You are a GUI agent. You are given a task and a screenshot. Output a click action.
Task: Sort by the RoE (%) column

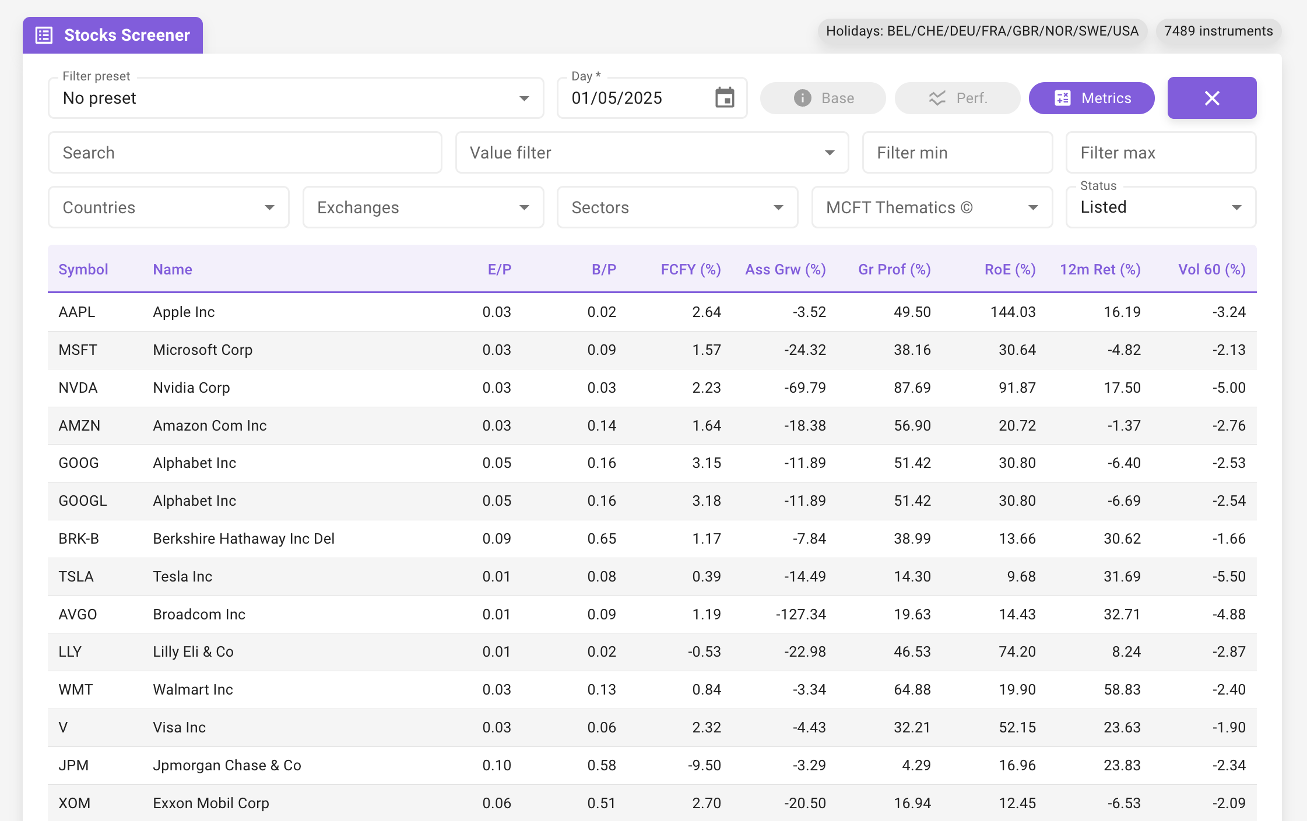pos(1010,269)
